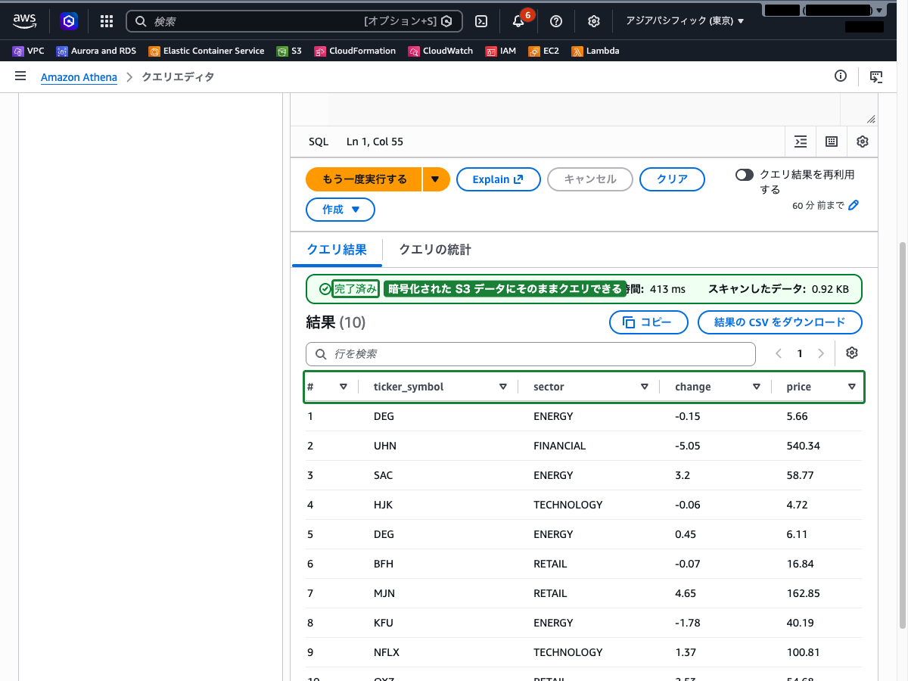
Task: Open the IAM bookmark
Action: [501, 51]
